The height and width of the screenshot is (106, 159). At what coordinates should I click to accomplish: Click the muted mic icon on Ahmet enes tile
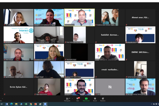126,25
